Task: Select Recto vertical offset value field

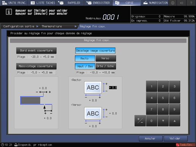Action: click(113, 88)
